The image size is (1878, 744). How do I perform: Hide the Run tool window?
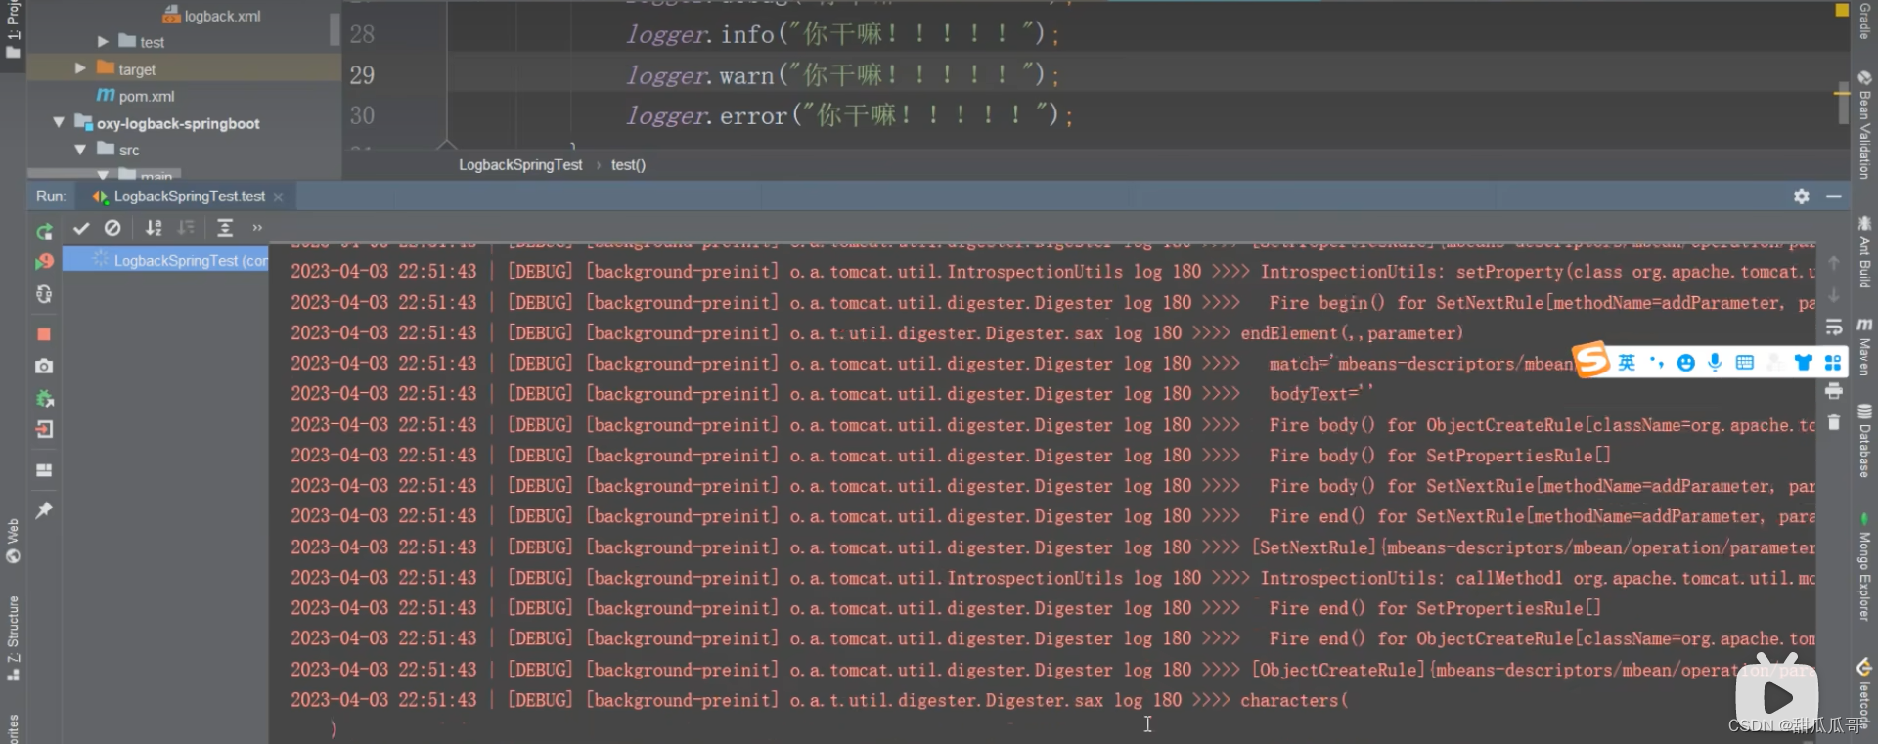click(1834, 197)
